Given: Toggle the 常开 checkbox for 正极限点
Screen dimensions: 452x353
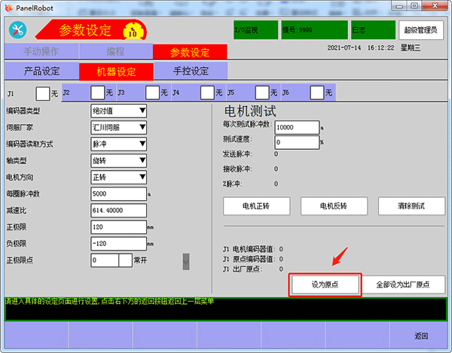Looking at the screenshot, I should click(125, 260).
